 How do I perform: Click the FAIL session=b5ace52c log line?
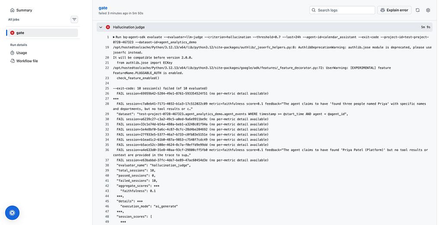[x=193, y=145]
